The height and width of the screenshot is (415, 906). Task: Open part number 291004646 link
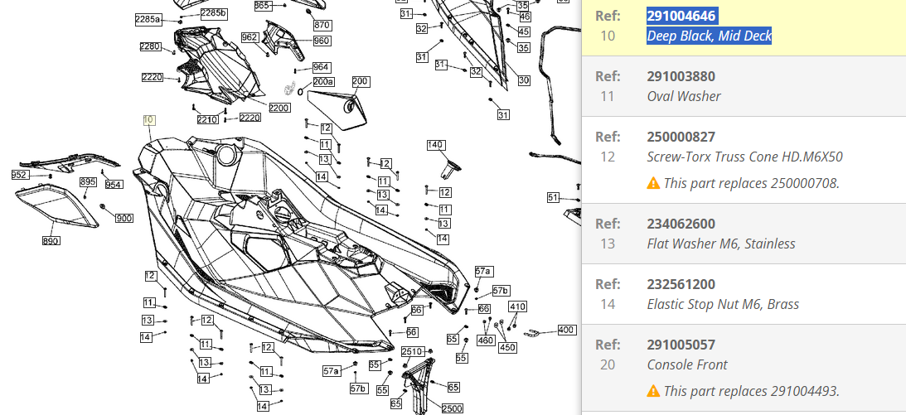[x=681, y=16]
